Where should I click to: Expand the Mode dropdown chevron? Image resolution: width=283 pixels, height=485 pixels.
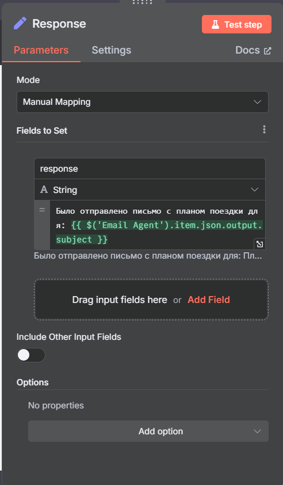click(x=257, y=102)
